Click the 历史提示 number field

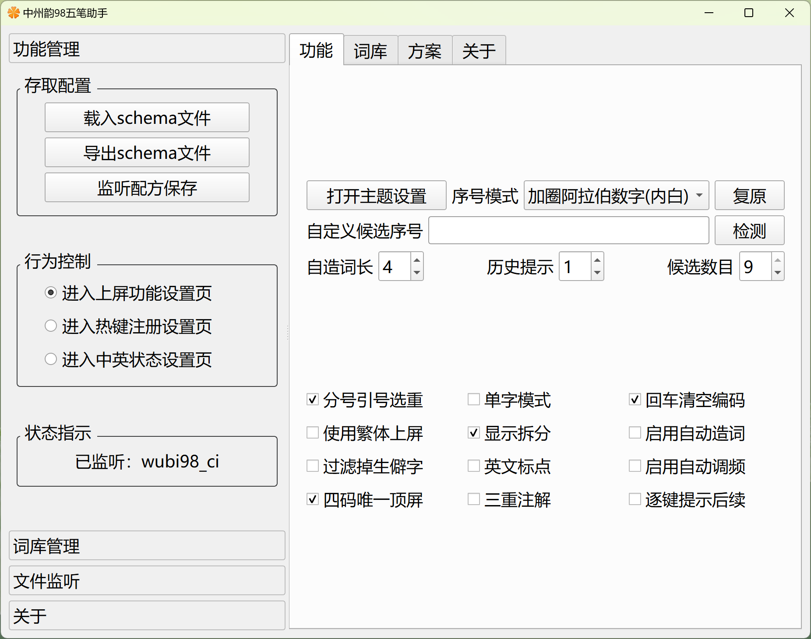tap(575, 267)
